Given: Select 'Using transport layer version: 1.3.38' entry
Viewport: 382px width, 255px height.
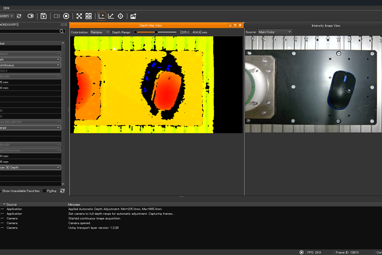Looking at the screenshot, I should pos(93,228).
